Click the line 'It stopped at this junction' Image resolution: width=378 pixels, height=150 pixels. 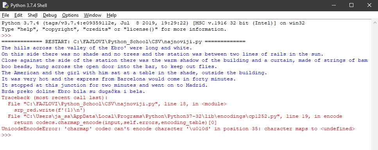point(104,85)
